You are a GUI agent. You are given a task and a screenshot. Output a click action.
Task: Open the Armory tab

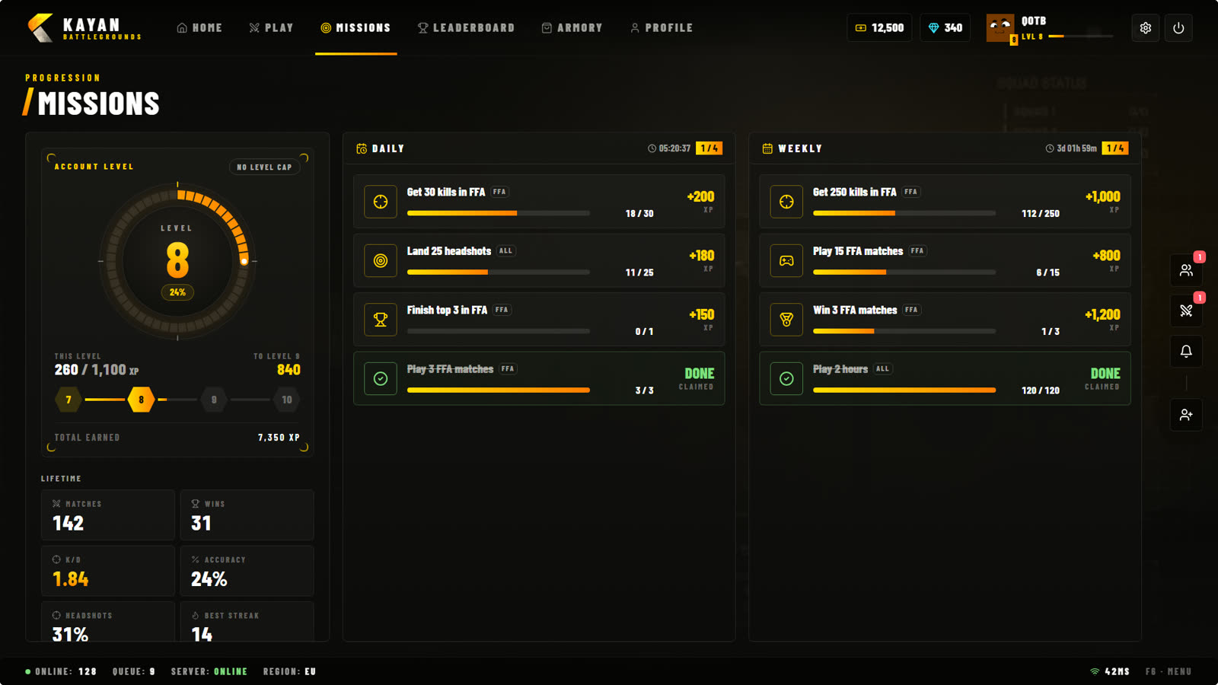point(572,28)
